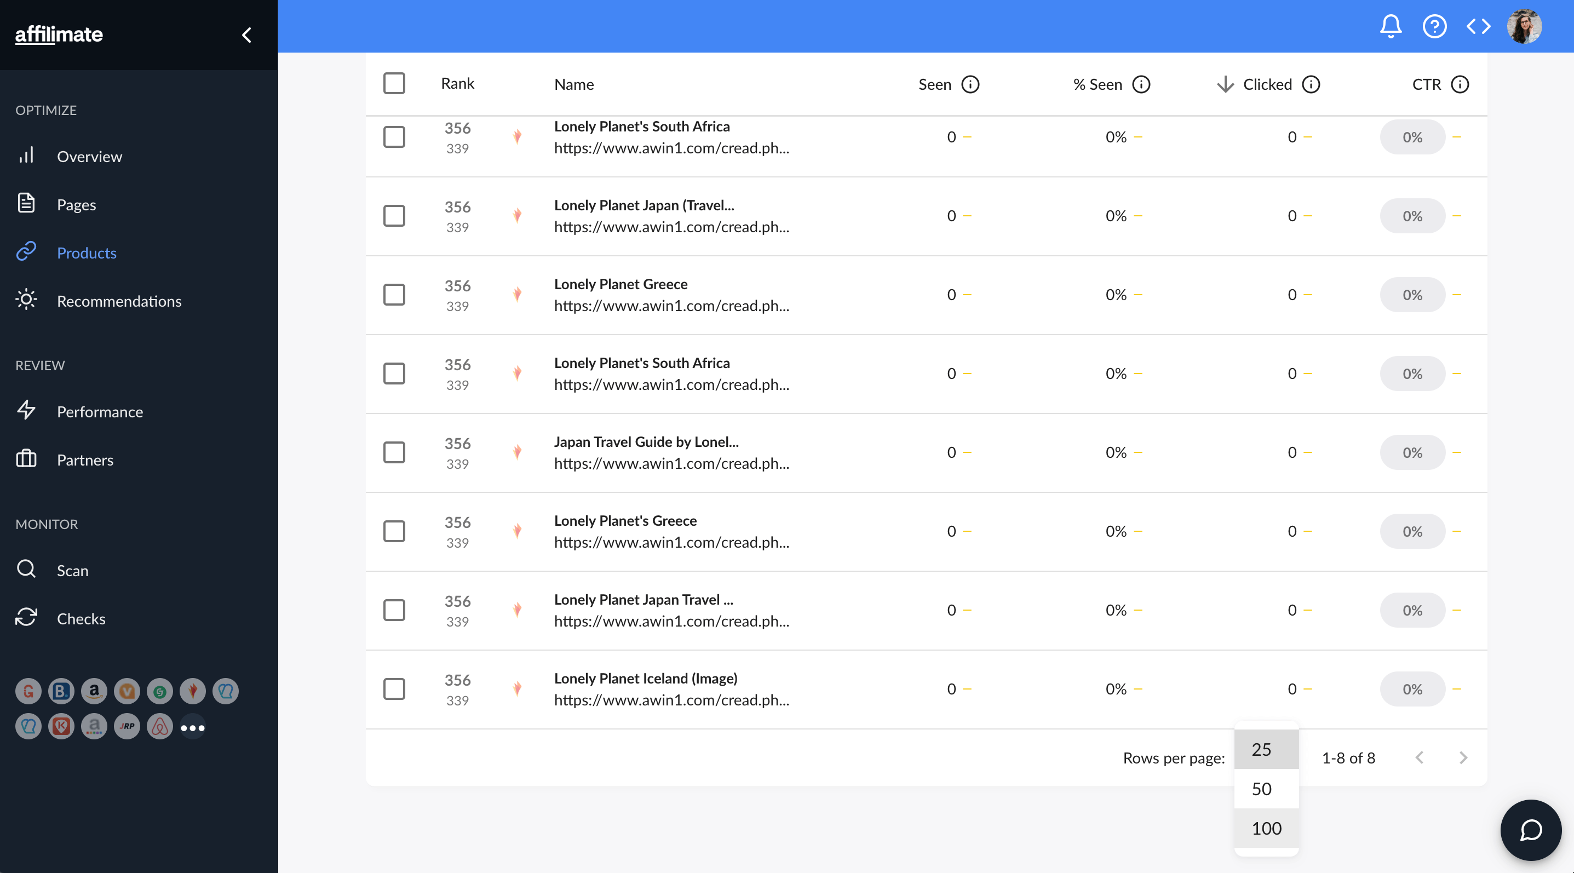Go to Overview in the sidebar
This screenshot has height=873, width=1574.
click(89, 157)
